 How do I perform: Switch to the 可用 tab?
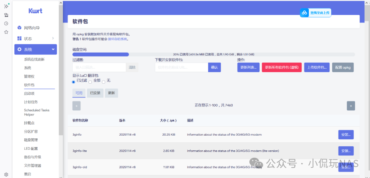(x=79, y=93)
